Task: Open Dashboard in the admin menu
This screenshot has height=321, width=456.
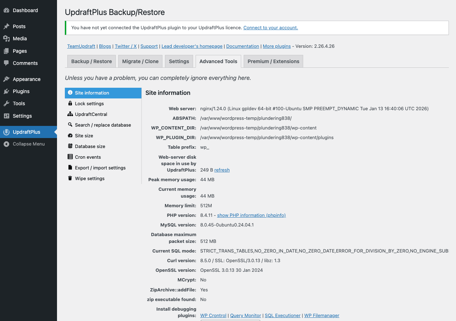Action: [x=28, y=10]
